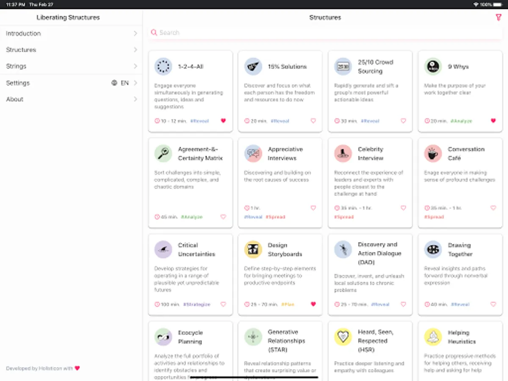Click into the Search input field

pyautogui.click(x=325, y=33)
